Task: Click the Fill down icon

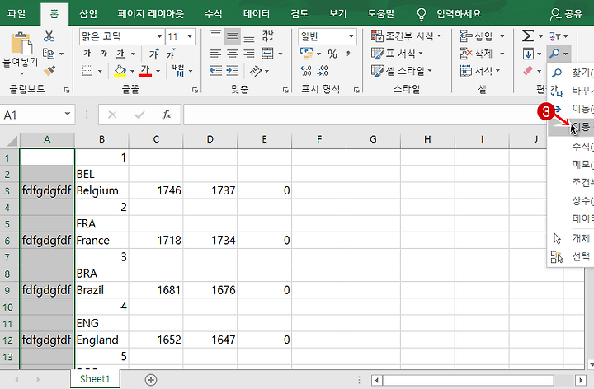Action: click(x=528, y=54)
